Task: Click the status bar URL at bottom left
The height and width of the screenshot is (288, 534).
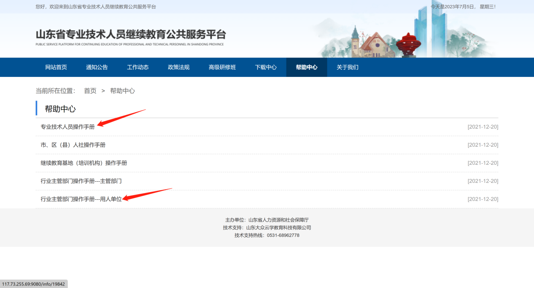Action: click(x=34, y=284)
